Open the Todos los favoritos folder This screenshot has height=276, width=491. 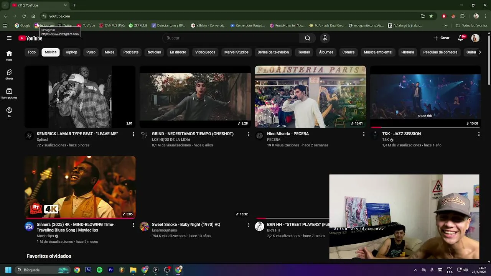click(x=471, y=26)
